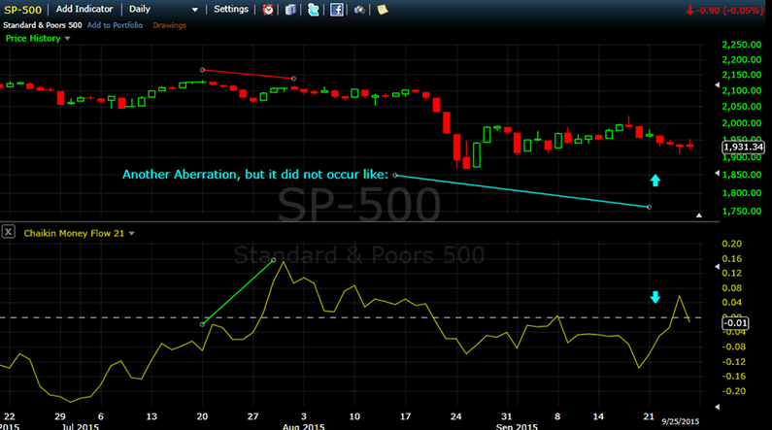772x430 pixels.
Task: Click the upward triangle below 1,750.00 axis
Action: [698, 215]
